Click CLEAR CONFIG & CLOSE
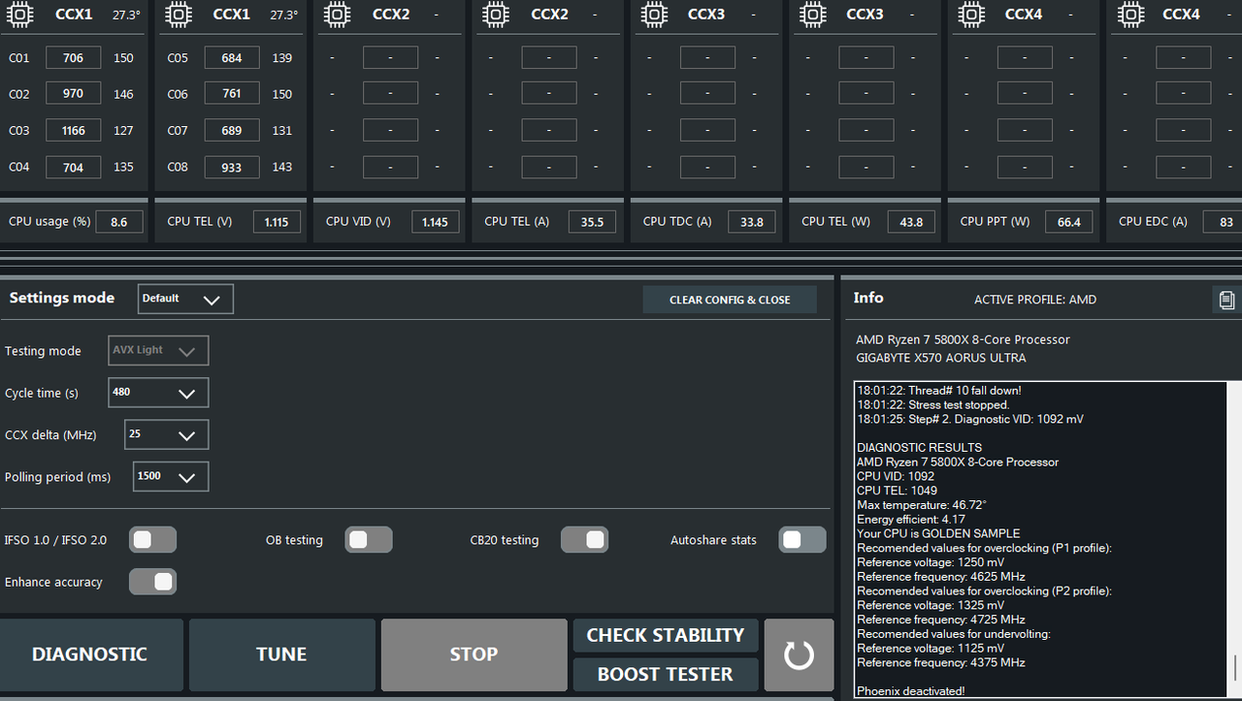The width and height of the screenshot is (1242, 701). click(x=730, y=300)
